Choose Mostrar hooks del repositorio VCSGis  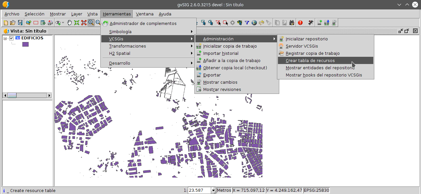tap(326, 75)
